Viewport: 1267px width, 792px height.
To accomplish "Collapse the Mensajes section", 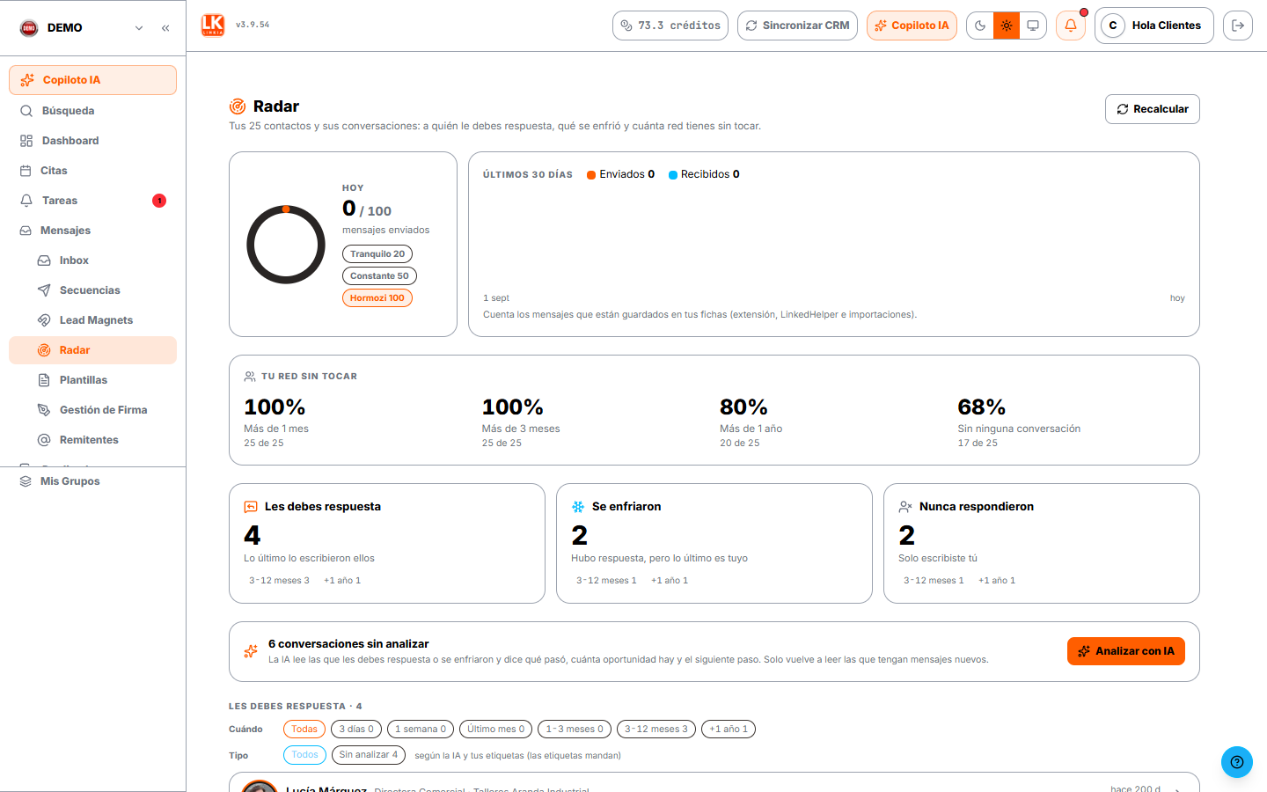I will tap(92, 231).
